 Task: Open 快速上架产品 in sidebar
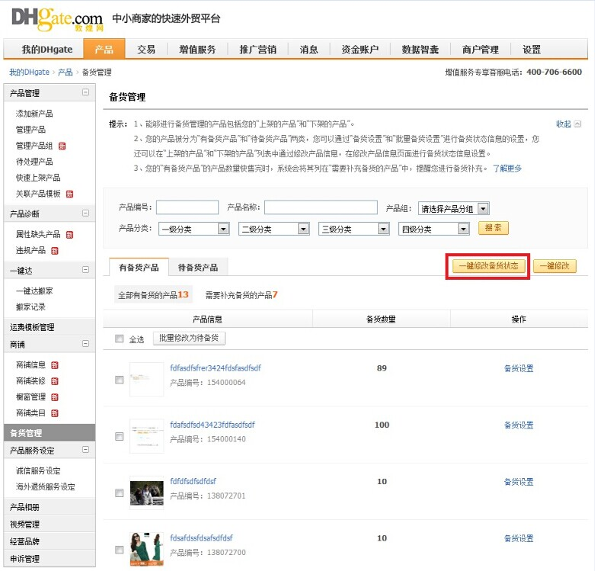38,178
